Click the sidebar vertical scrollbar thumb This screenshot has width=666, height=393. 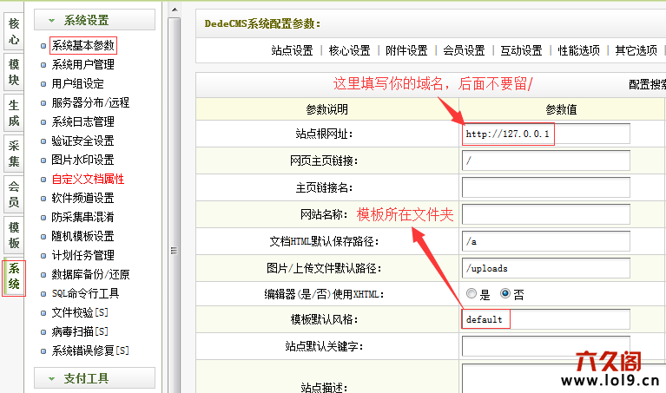(x=175, y=204)
